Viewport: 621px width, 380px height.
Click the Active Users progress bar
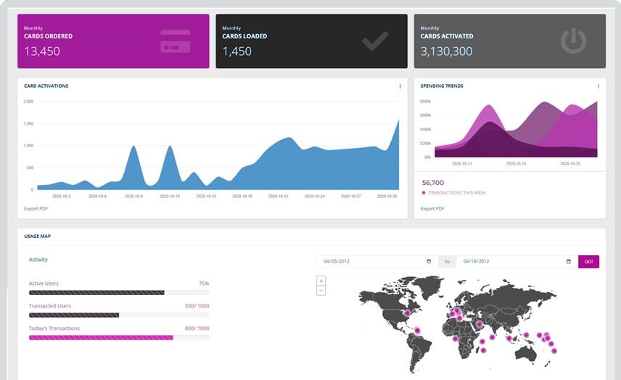[x=118, y=293]
